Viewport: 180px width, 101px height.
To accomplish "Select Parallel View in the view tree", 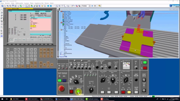I will point(68,20).
